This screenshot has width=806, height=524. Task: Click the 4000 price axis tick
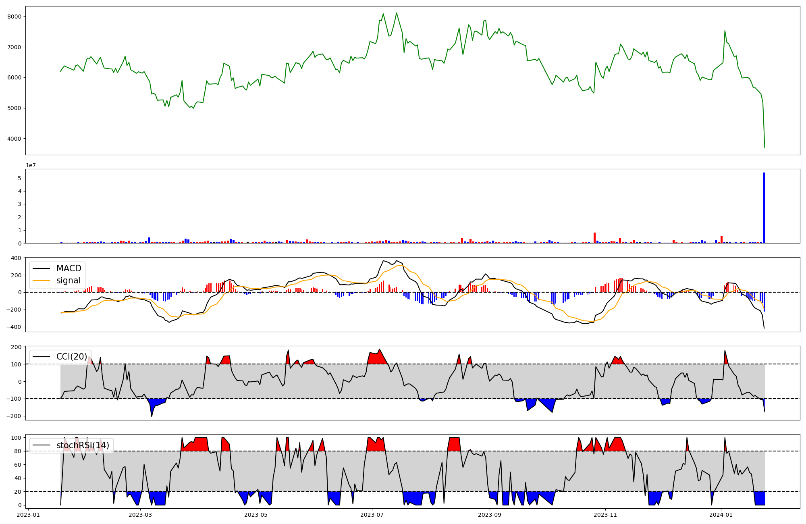point(14,139)
